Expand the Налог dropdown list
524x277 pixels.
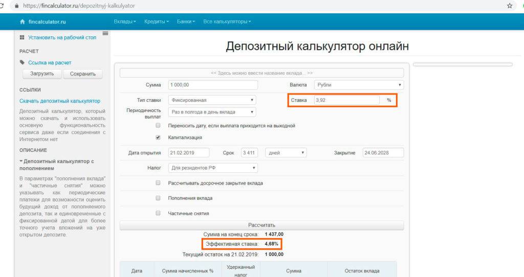(x=212, y=168)
